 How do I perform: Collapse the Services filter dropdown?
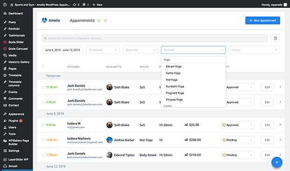click(x=193, y=50)
